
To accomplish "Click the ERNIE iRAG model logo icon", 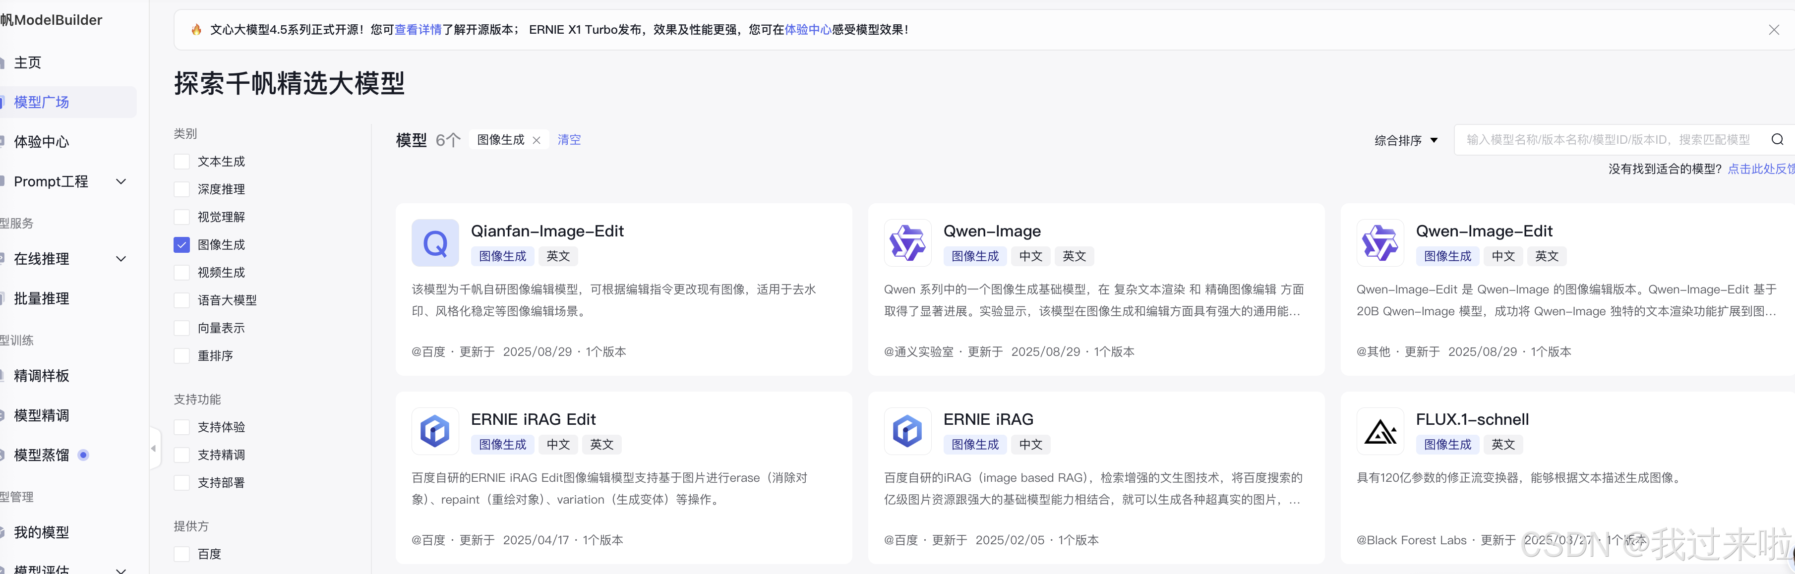I will tap(907, 431).
